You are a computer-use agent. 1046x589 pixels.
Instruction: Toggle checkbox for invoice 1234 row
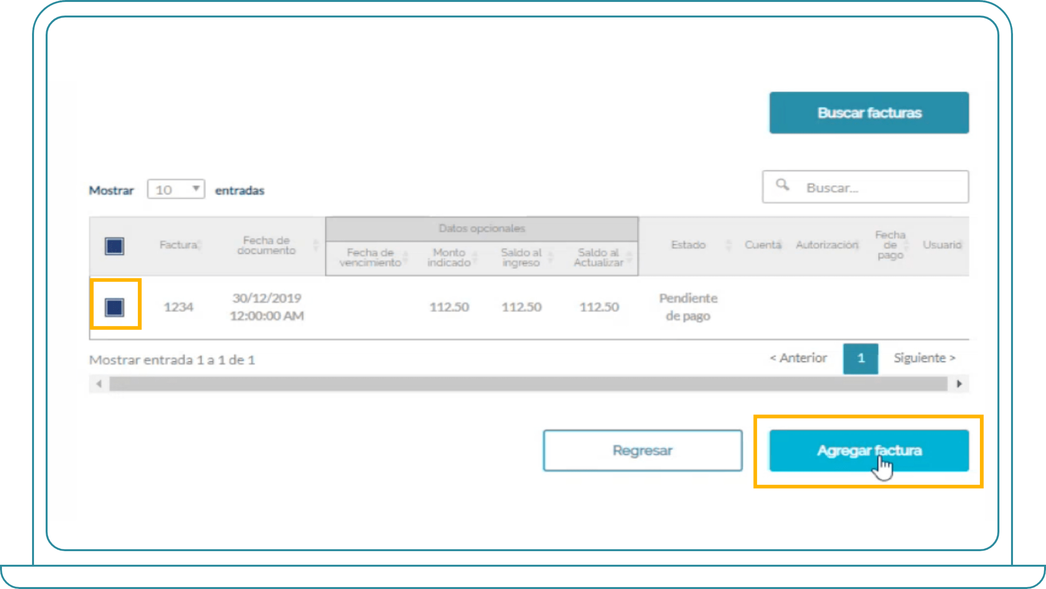115,307
